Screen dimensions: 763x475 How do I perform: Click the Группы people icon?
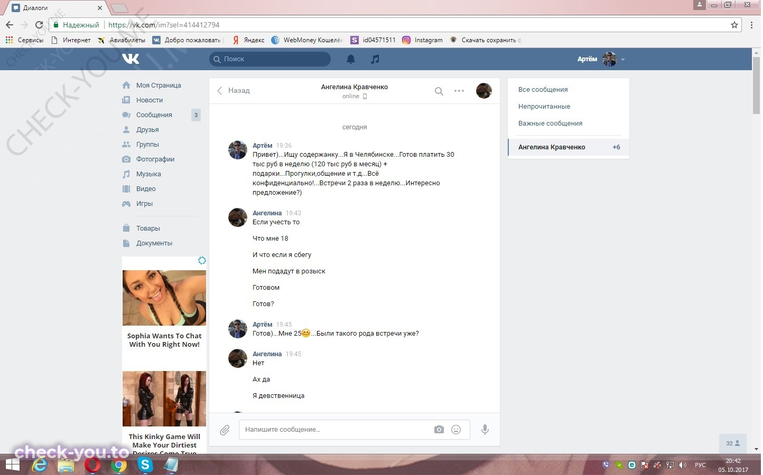click(x=126, y=144)
